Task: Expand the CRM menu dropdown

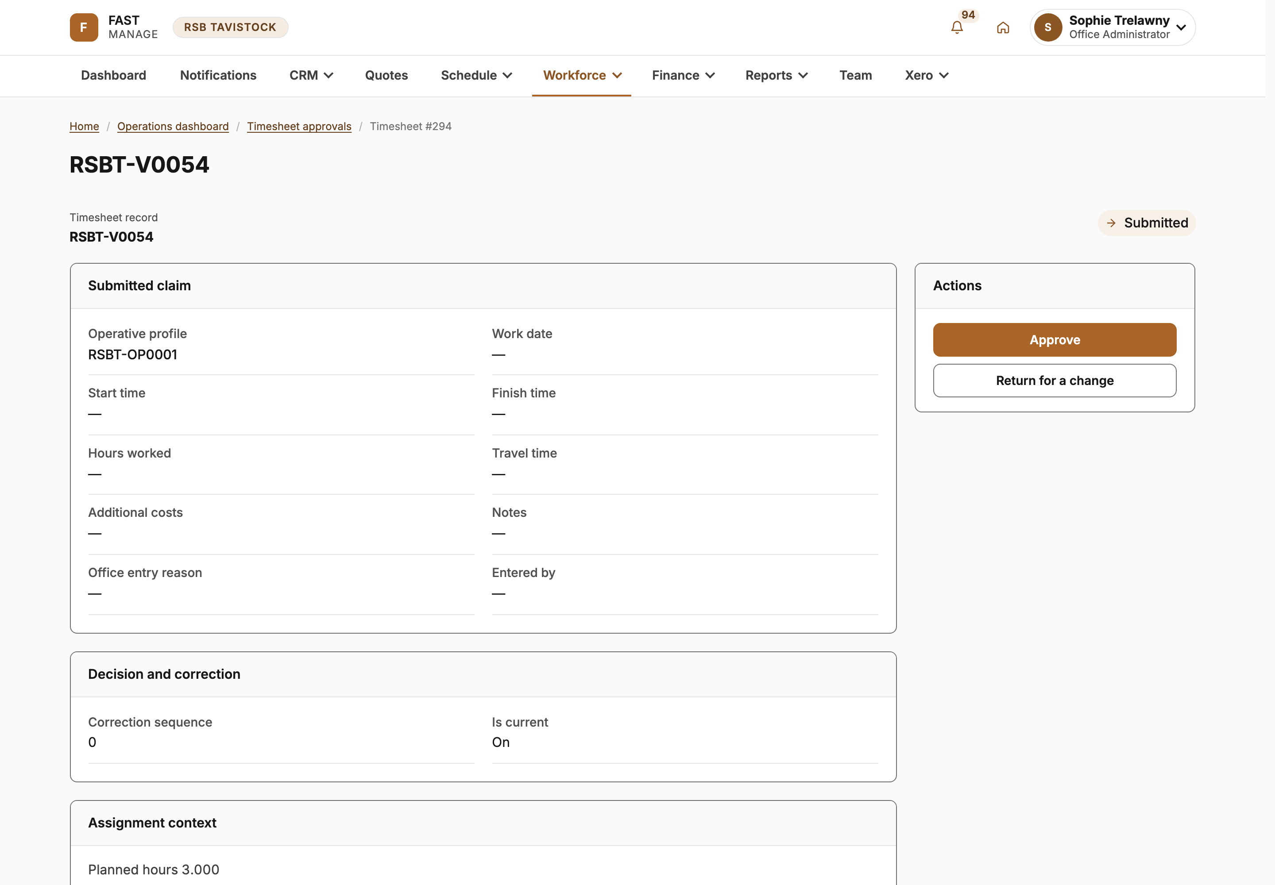Action: (x=311, y=75)
